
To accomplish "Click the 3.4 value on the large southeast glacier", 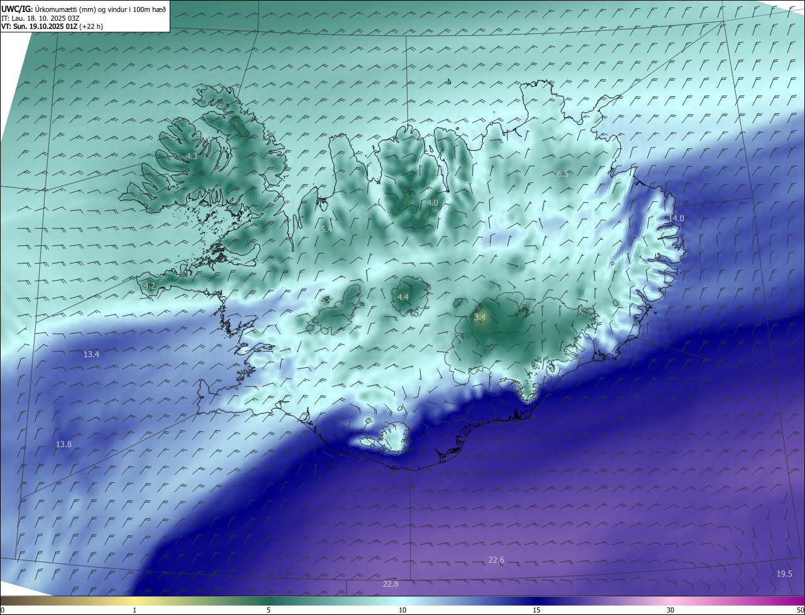I will click(480, 317).
